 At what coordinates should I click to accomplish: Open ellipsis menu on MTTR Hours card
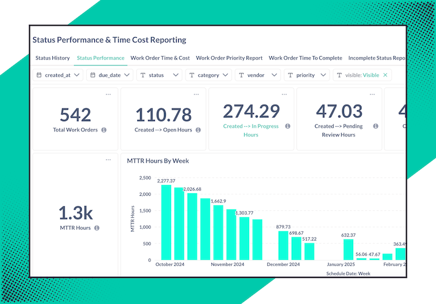108,160
